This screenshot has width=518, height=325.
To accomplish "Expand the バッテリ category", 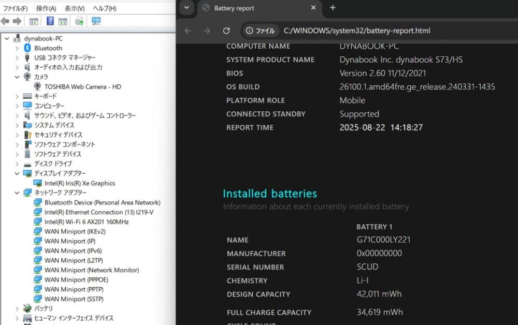I will [x=17, y=308].
